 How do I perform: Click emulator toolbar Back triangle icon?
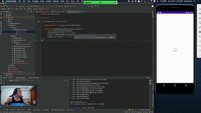click(x=200, y=41)
